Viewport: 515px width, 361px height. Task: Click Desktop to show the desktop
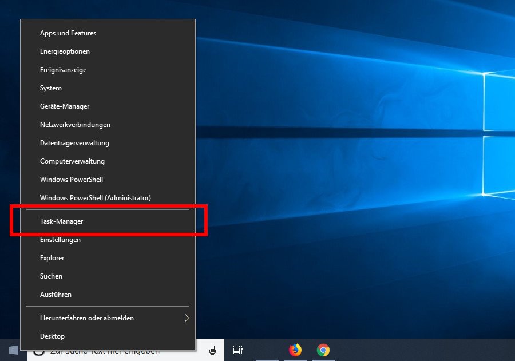tap(52, 336)
